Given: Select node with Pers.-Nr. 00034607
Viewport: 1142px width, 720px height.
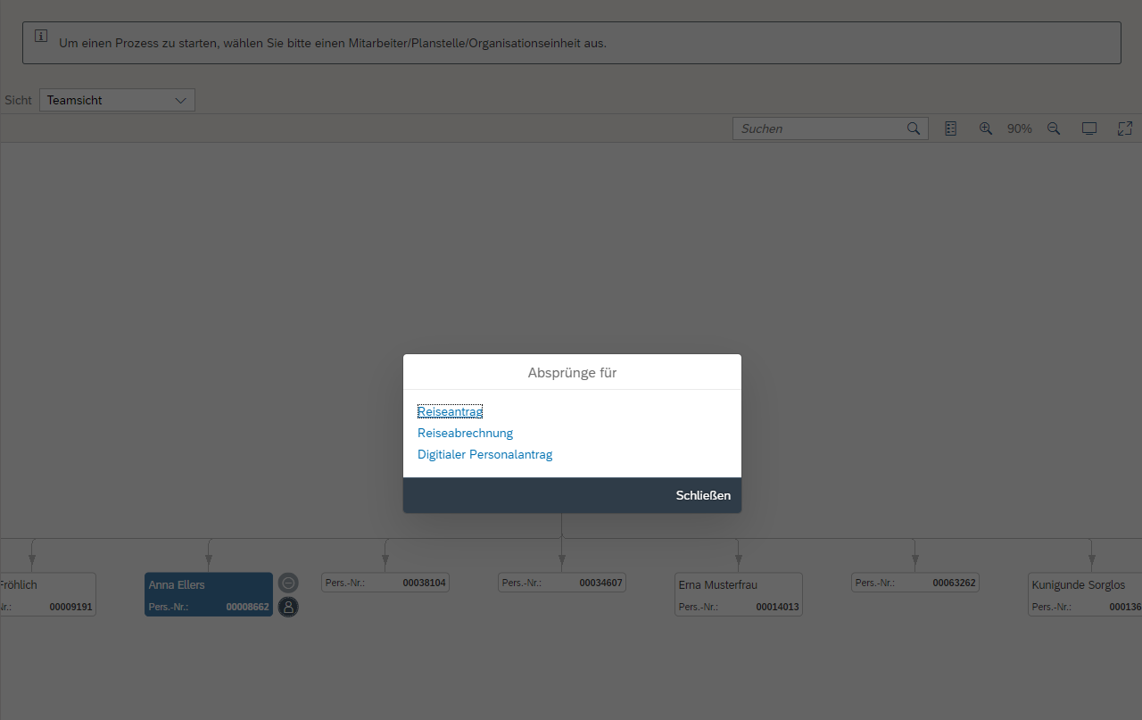Looking at the screenshot, I should coord(562,583).
